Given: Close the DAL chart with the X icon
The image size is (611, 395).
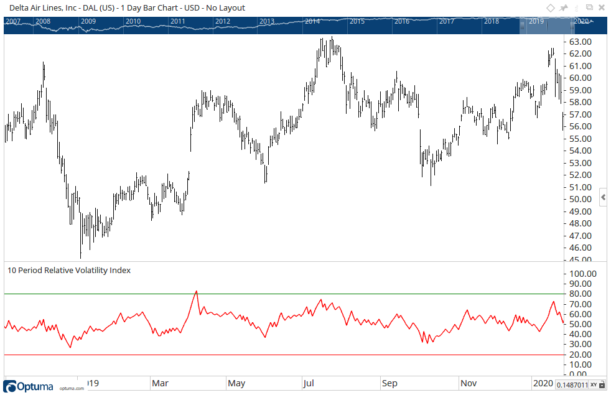Looking at the screenshot, I should tap(602, 8).
